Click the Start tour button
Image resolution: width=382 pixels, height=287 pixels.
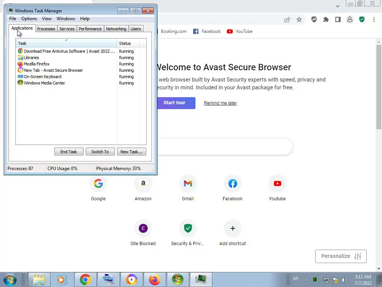point(176,103)
